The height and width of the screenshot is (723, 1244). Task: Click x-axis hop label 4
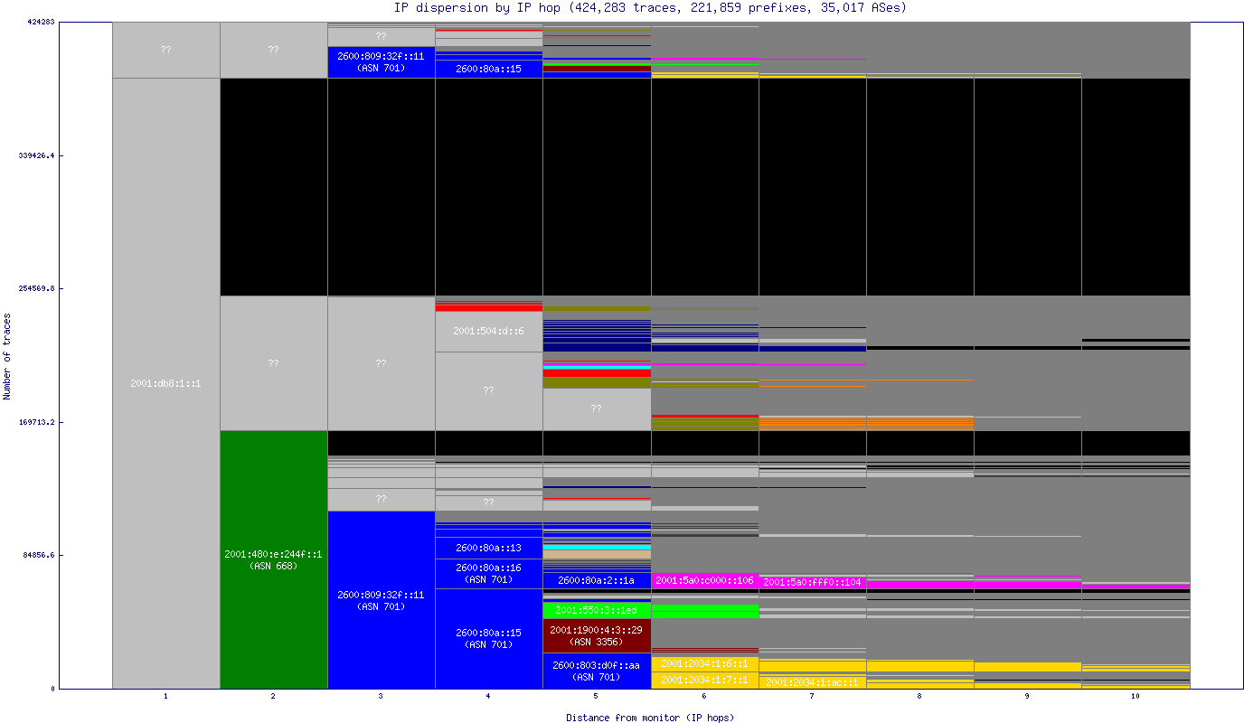click(489, 697)
